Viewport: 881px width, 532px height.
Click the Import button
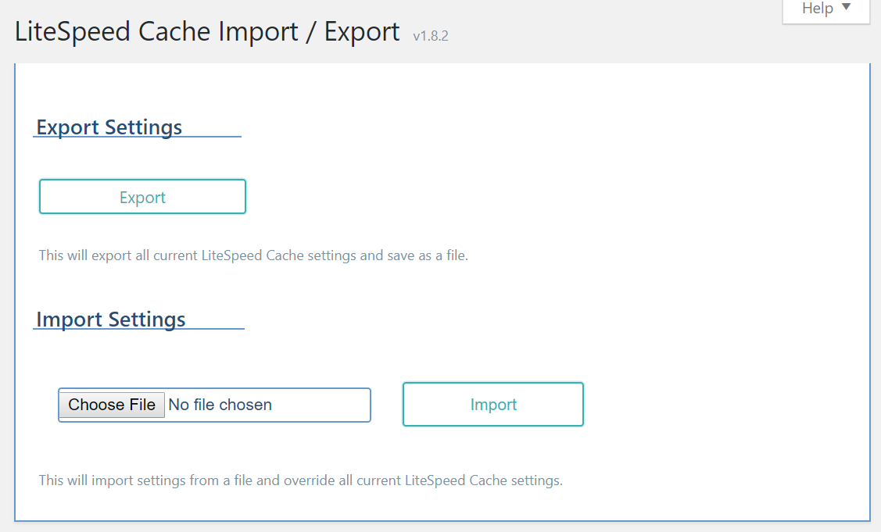pos(493,405)
